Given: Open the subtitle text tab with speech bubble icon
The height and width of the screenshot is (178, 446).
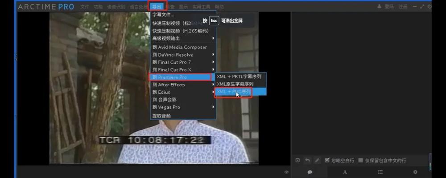Looking at the screenshot, I should coord(310,172).
